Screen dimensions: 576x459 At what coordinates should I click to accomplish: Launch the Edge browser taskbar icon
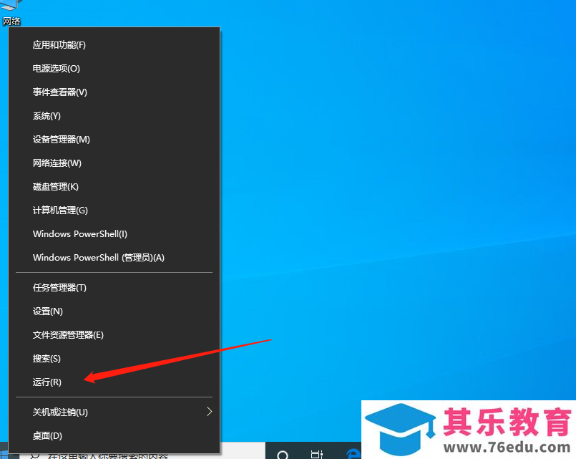pyautogui.click(x=353, y=454)
